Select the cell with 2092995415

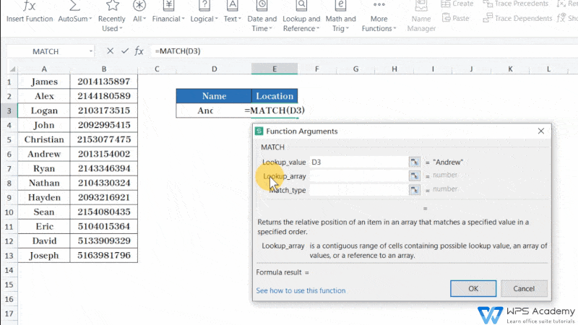104,125
